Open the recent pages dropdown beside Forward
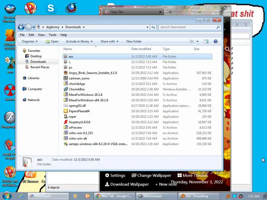 click(x=34, y=27)
